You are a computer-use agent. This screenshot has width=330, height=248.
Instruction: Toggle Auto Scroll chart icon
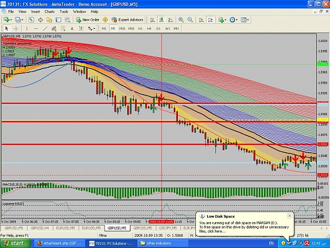[x=201, y=20]
